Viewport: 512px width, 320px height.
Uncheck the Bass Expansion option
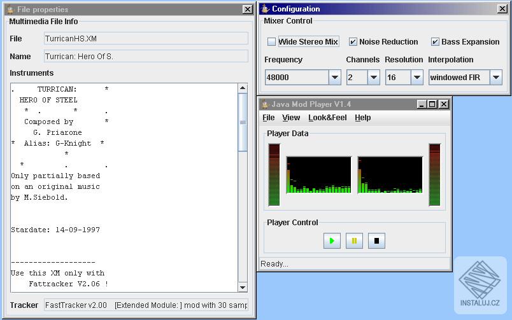[x=435, y=42]
